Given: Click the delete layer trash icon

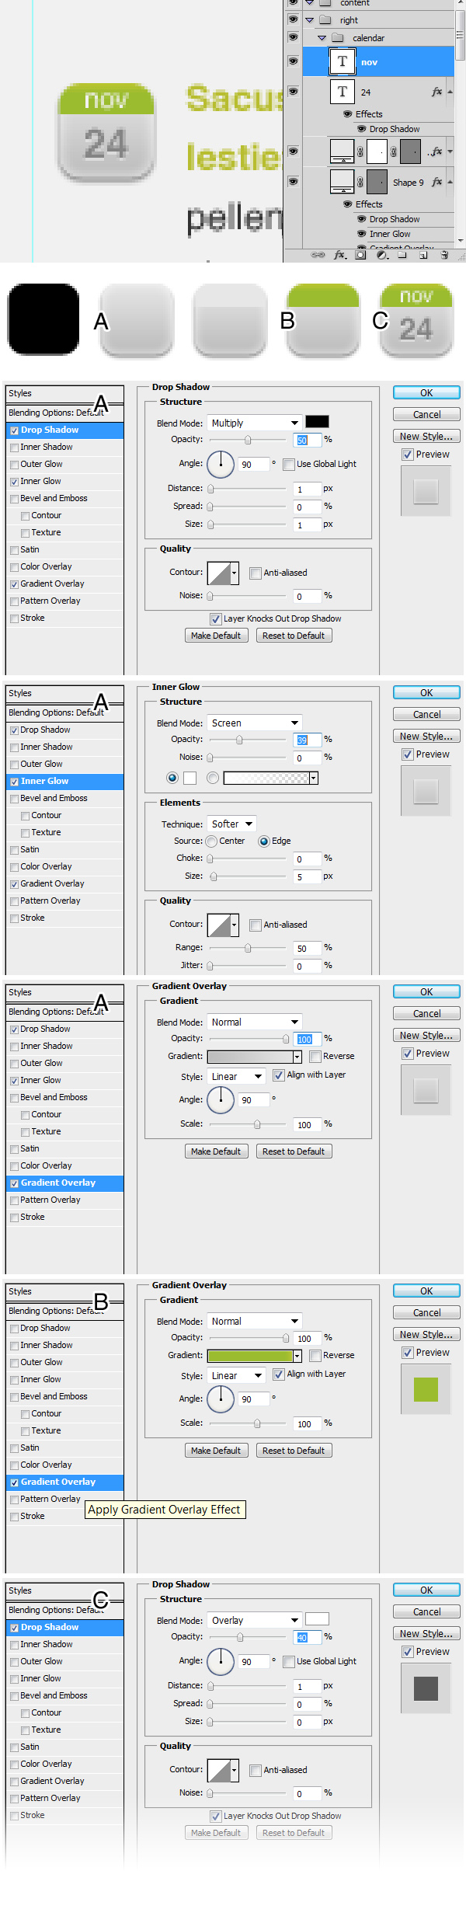Looking at the screenshot, I should pyautogui.click(x=444, y=255).
